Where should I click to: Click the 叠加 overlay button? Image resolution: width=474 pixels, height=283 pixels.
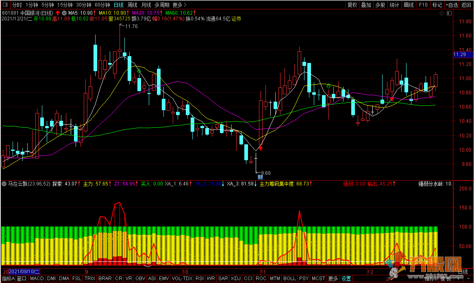click(x=366, y=5)
